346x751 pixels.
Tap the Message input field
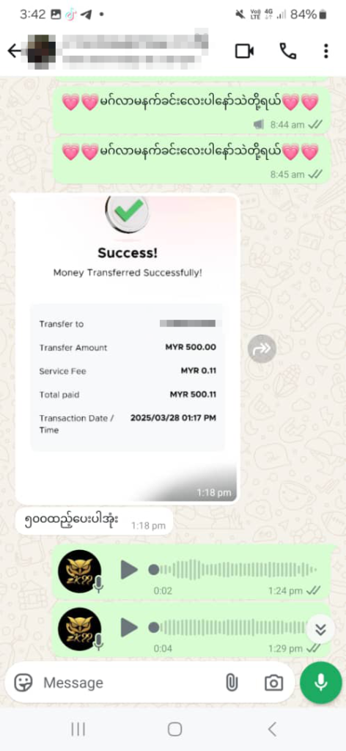pos(129,683)
